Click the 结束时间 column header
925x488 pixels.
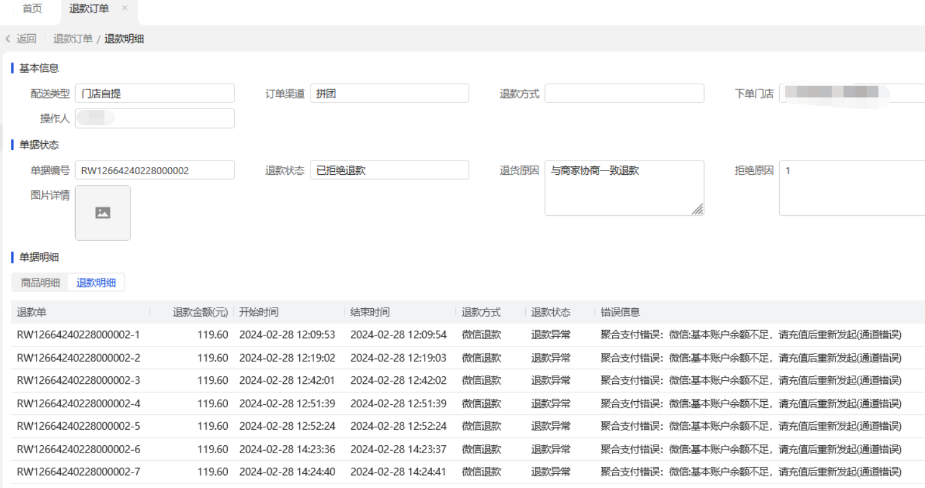click(370, 313)
